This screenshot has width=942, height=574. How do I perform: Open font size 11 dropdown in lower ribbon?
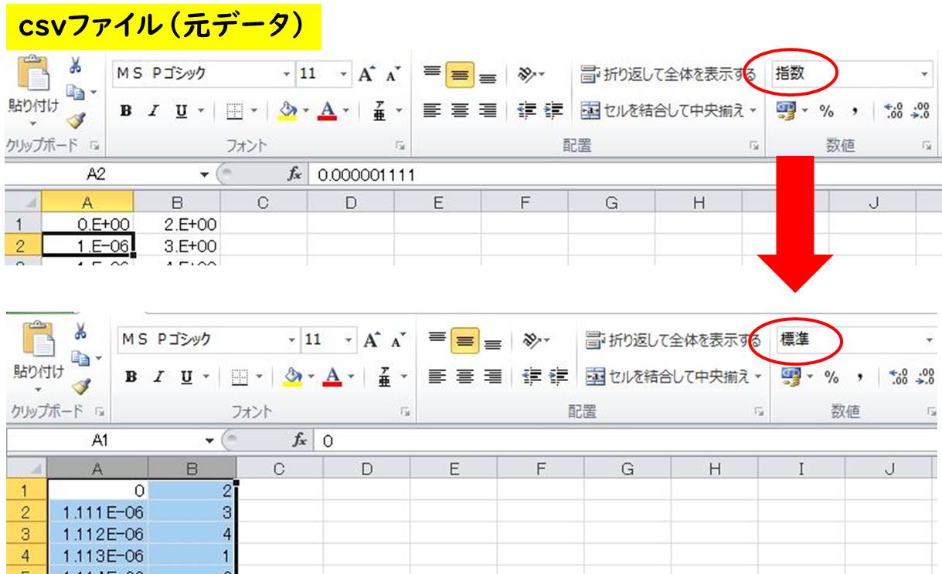pyautogui.click(x=348, y=339)
